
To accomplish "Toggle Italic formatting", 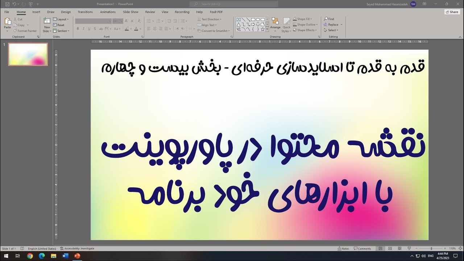I will tap(83, 29).
